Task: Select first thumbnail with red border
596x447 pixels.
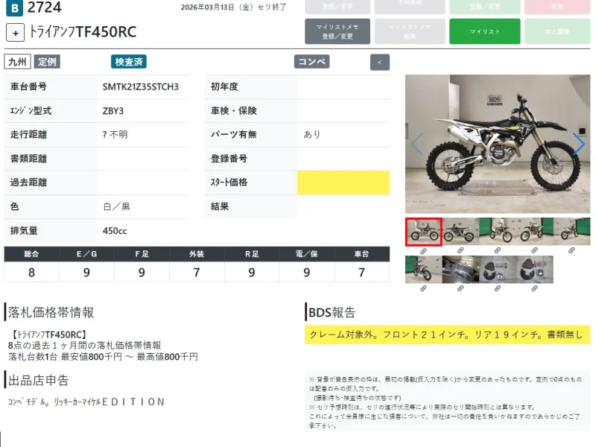Action: 423,232
